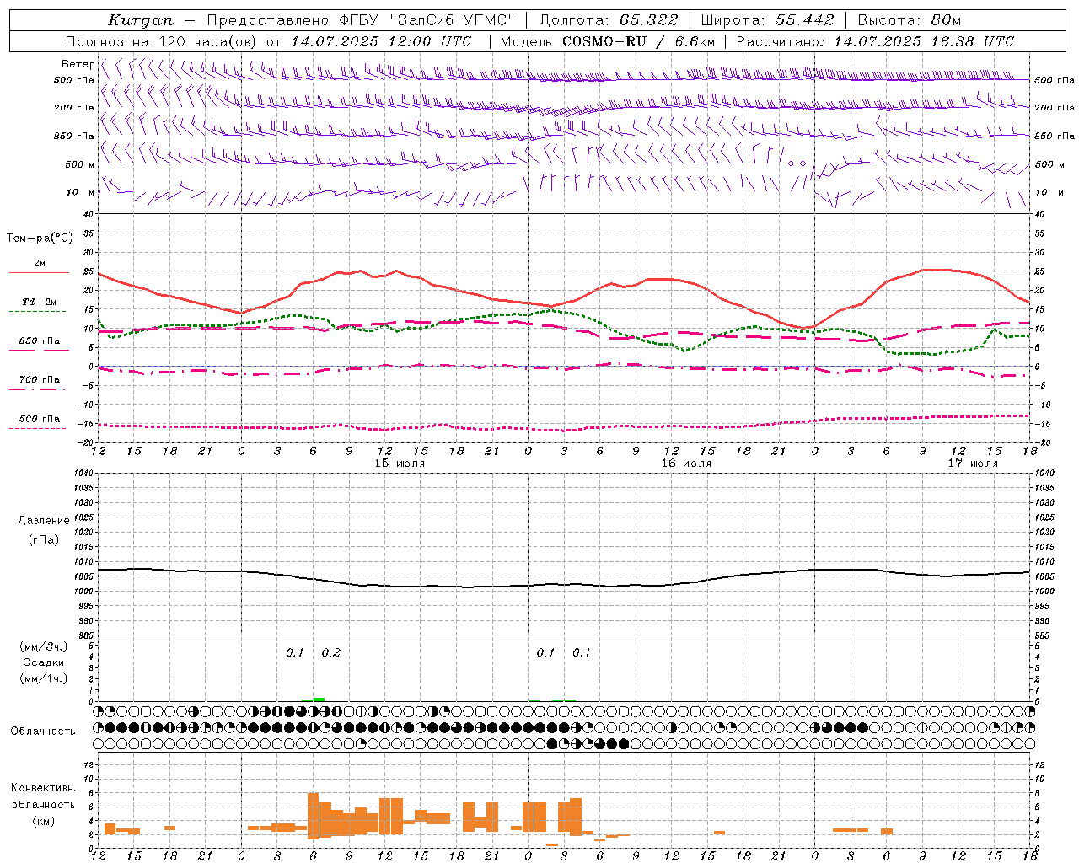Screen dimensions: 1079x863
Task: Click the latitude value Широта: 55.442
Action: [768, 20]
